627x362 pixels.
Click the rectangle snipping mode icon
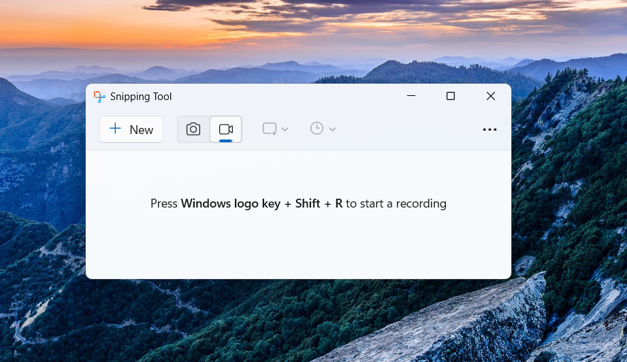pyautogui.click(x=270, y=129)
